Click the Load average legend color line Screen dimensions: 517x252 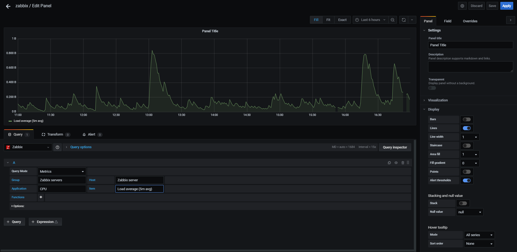[x=10, y=121]
